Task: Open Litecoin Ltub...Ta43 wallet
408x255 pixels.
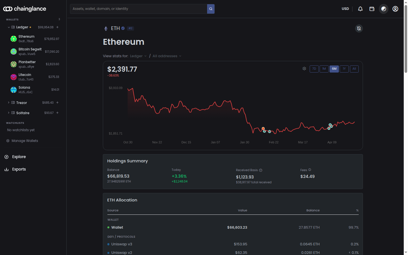Action: point(35,77)
